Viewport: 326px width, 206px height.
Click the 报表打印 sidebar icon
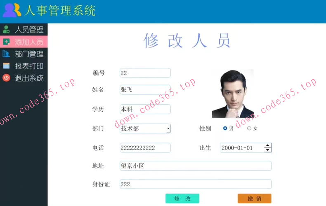[6, 66]
